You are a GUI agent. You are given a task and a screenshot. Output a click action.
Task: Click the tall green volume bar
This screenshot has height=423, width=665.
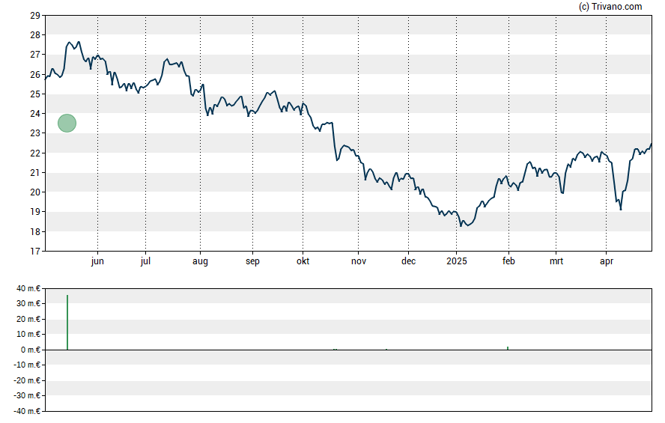click(x=67, y=323)
